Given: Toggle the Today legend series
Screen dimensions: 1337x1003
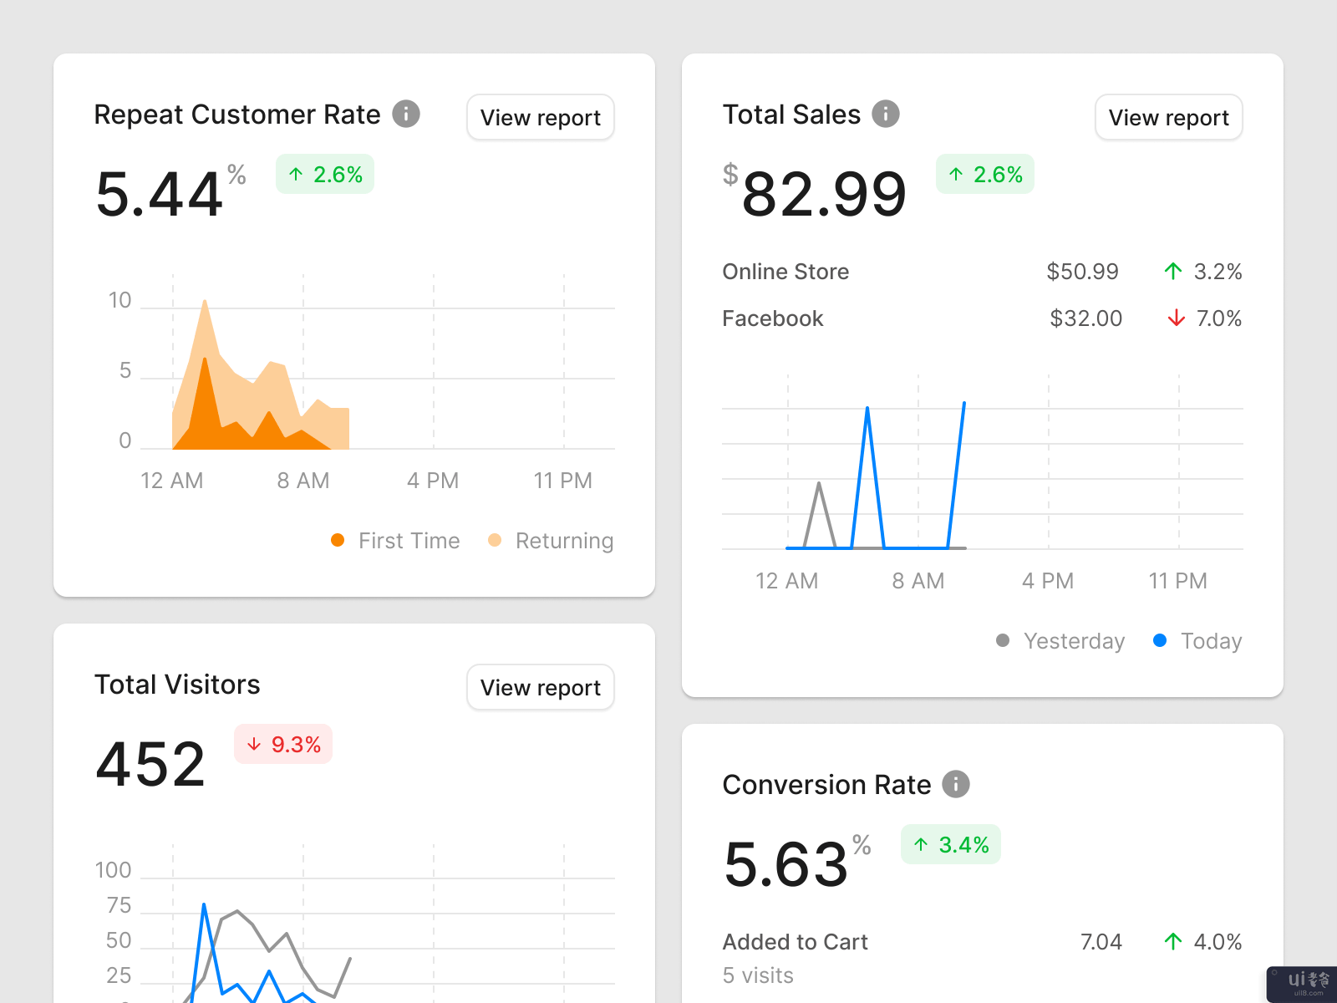Looking at the screenshot, I should point(1197,641).
